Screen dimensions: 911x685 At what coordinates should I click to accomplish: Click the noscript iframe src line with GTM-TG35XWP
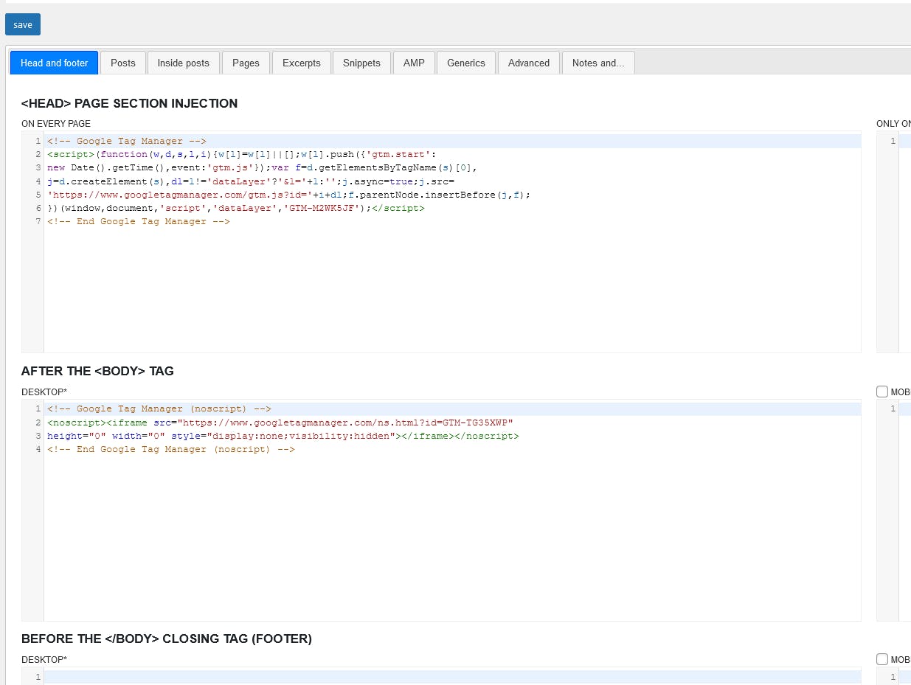click(280, 423)
